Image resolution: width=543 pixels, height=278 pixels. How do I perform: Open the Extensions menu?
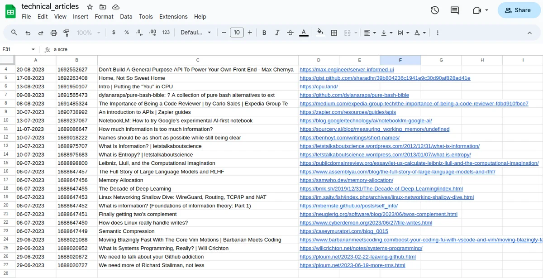[173, 17]
